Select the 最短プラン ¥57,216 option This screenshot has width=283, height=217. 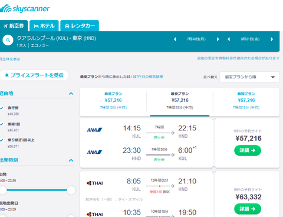coord(246,101)
